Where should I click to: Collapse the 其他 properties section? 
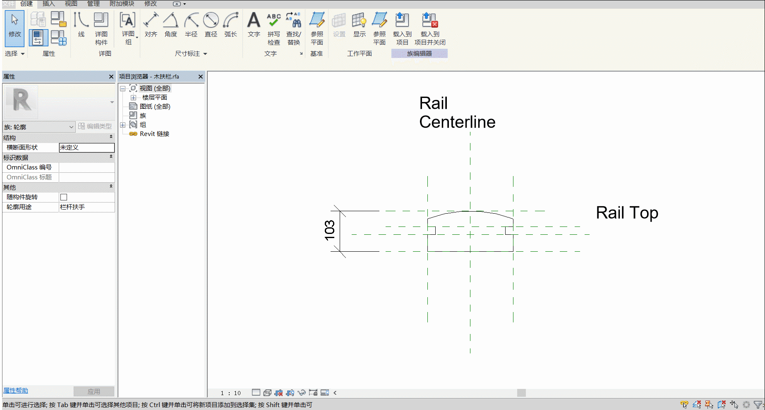pos(111,186)
